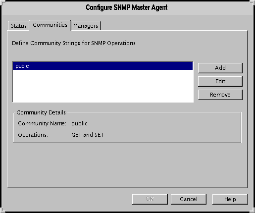This screenshot has height=213, width=255.
Task: Click the greyed-out OK button
Action: (150, 199)
